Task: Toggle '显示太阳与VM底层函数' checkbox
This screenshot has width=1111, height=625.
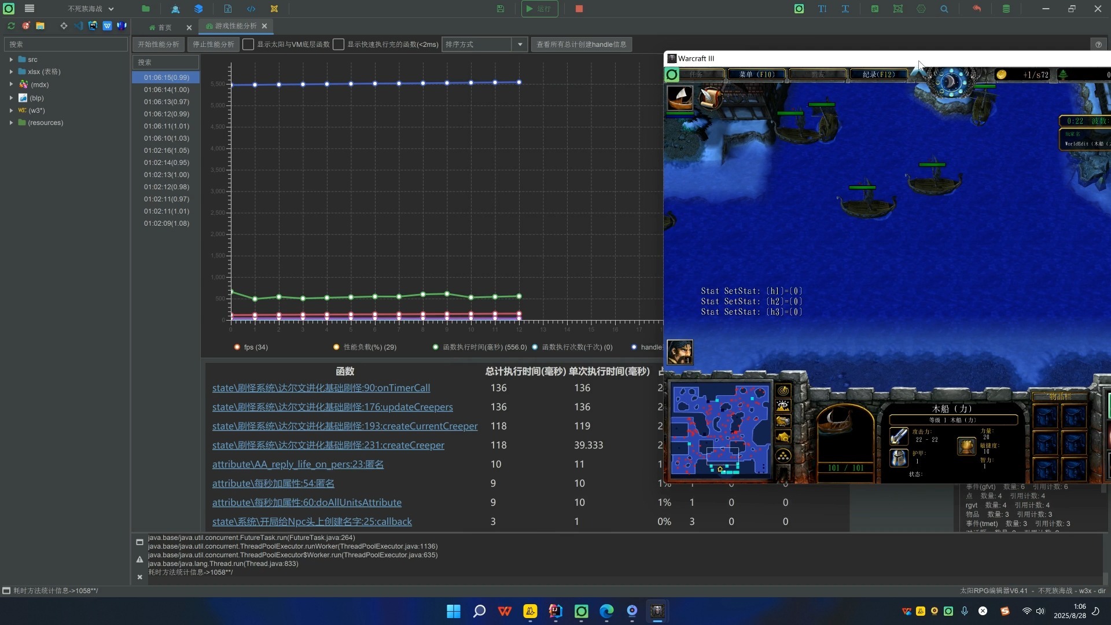Action: click(x=248, y=45)
